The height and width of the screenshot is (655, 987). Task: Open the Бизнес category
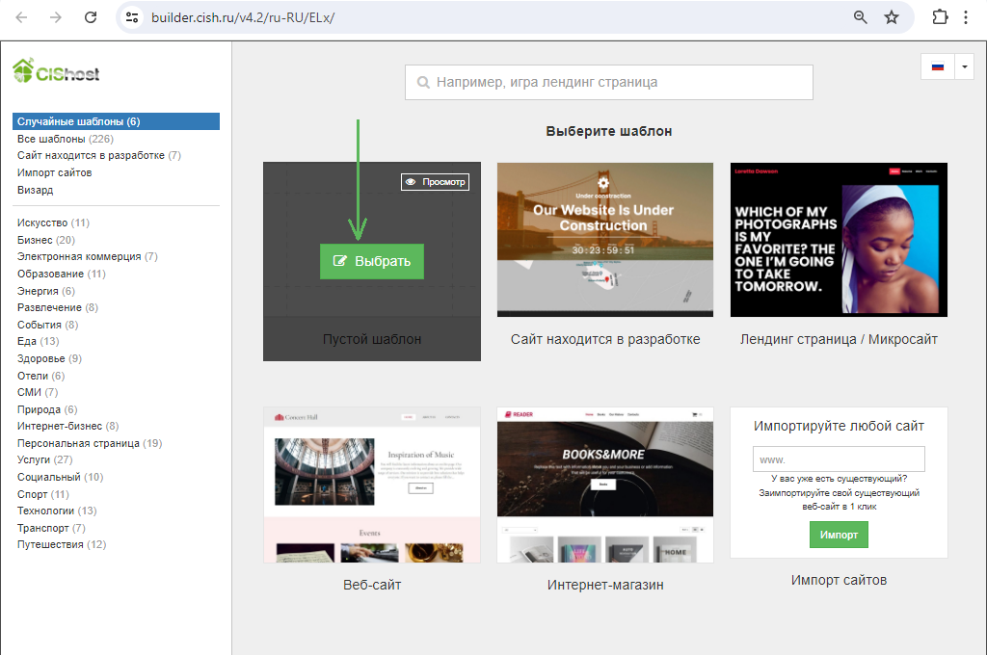click(35, 240)
